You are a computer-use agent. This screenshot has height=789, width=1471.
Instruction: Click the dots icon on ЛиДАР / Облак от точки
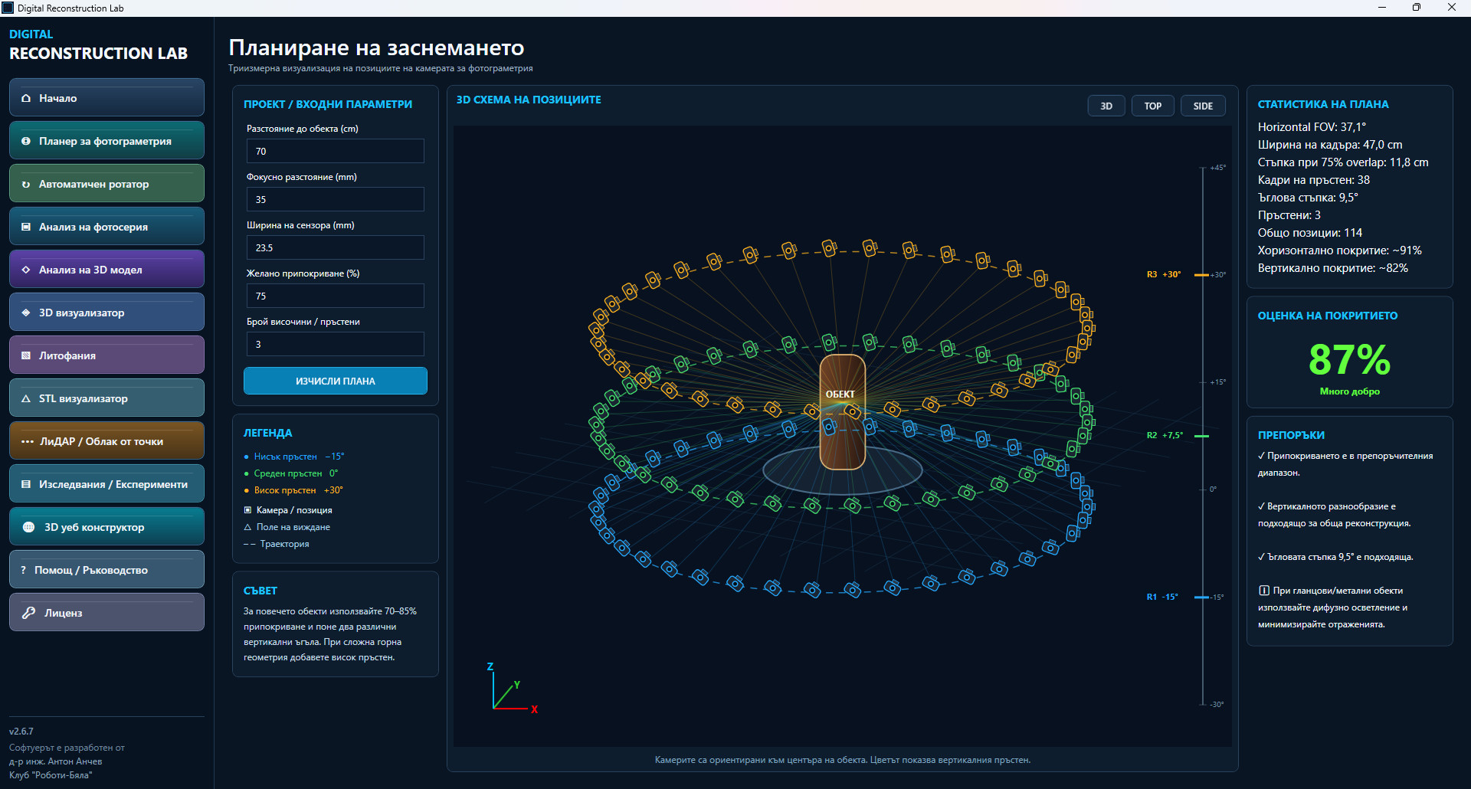pyautogui.click(x=28, y=441)
